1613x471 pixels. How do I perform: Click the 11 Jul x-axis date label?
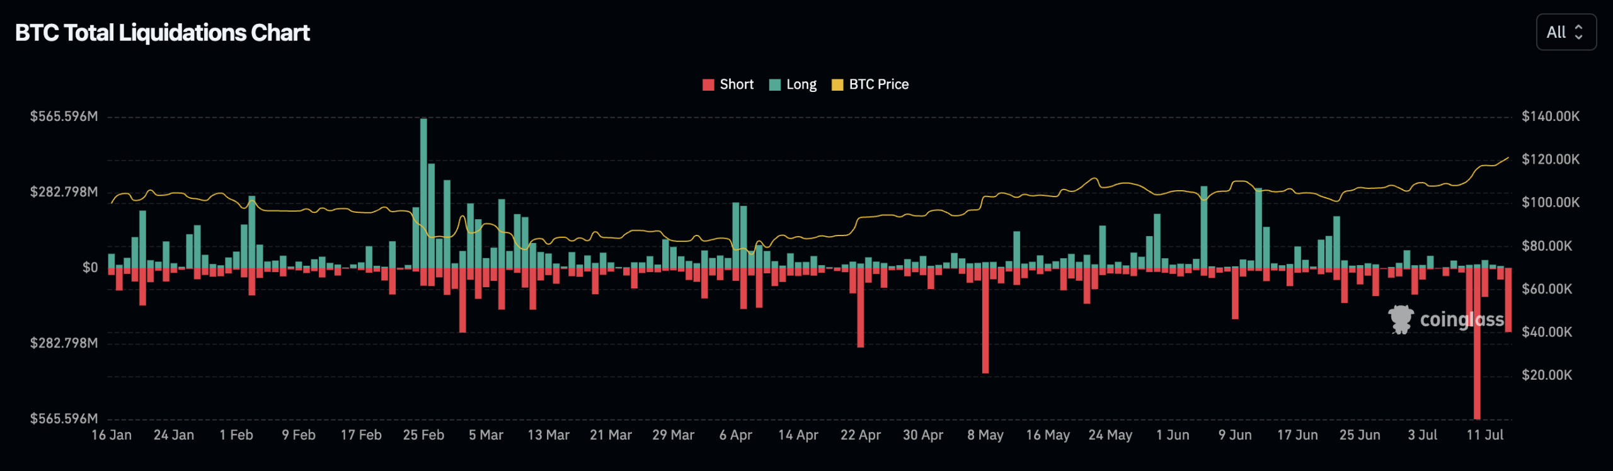pyautogui.click(x=1485, y=435)
